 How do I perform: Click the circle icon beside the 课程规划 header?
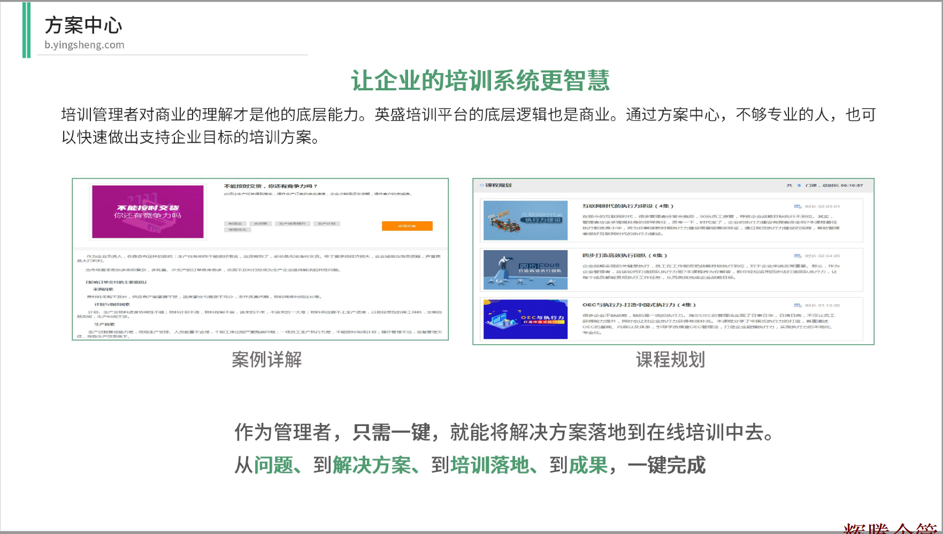(x=481, y=185)
